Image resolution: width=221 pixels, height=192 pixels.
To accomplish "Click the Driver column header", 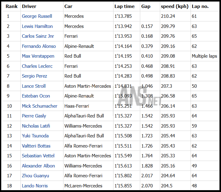I will click(29, 6).
